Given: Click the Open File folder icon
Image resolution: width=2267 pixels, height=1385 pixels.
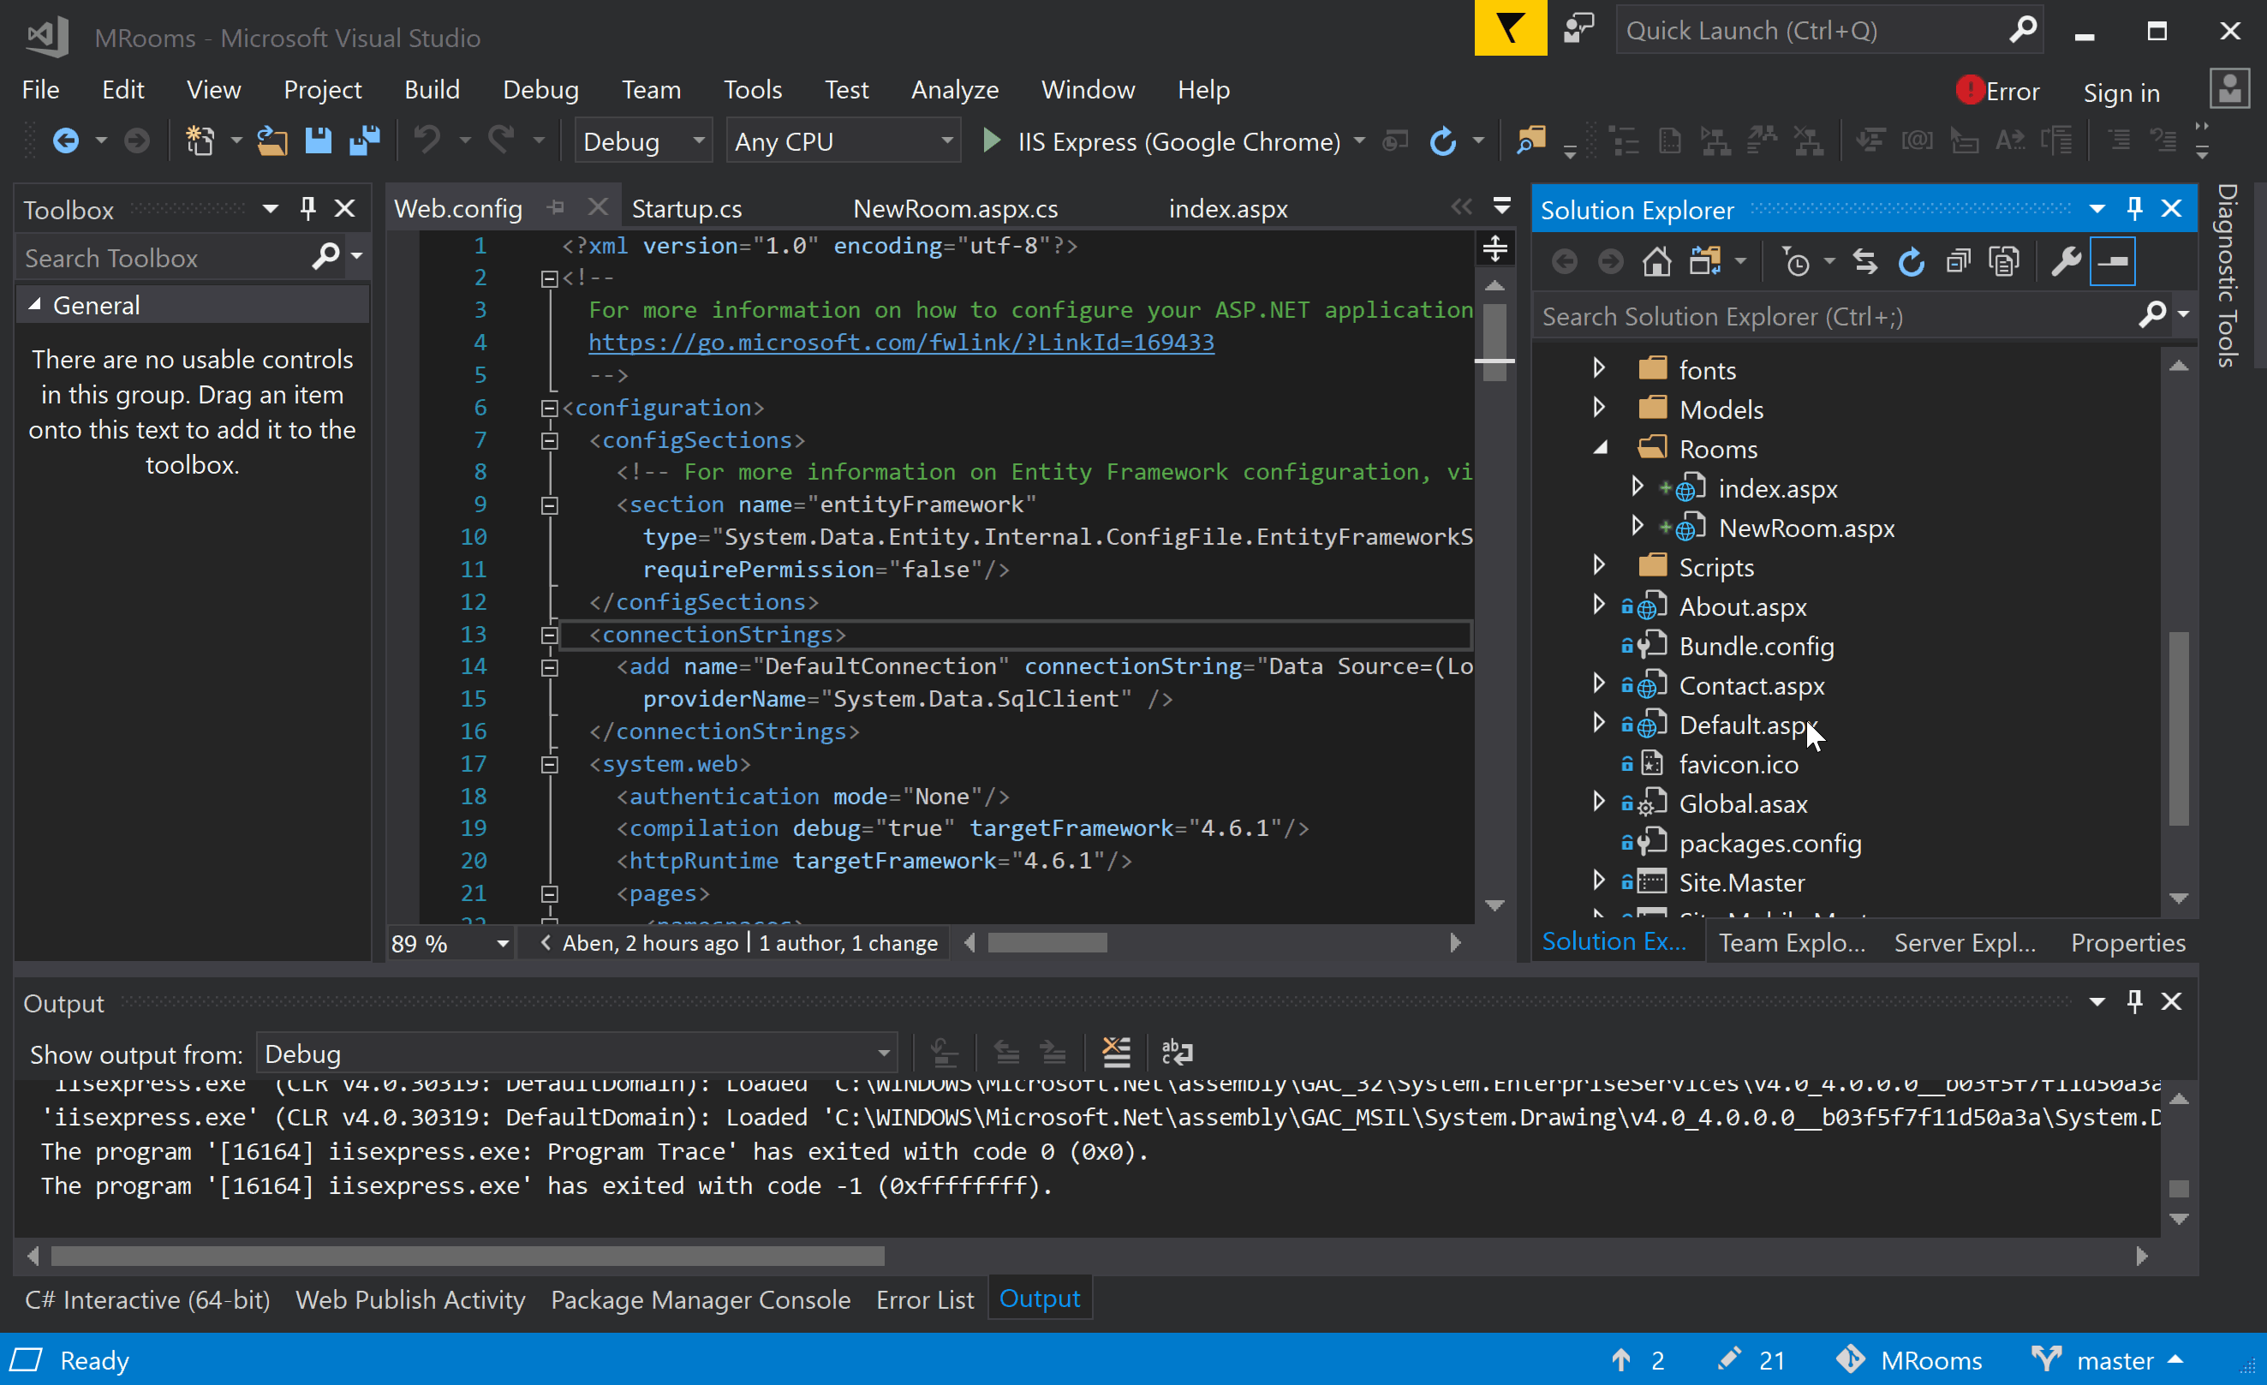Looking at the screenshot, I should click(x=271, y=140).
